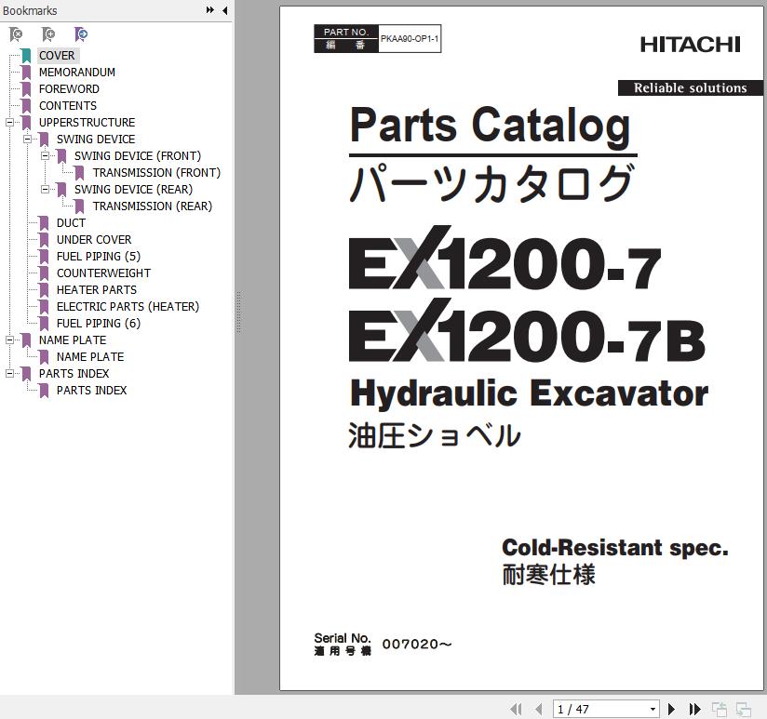The width and height of the screenshot is (767, 719).
Task: Collapse the SWING DEVICE bookmark node
Action: tap(27, 139)
